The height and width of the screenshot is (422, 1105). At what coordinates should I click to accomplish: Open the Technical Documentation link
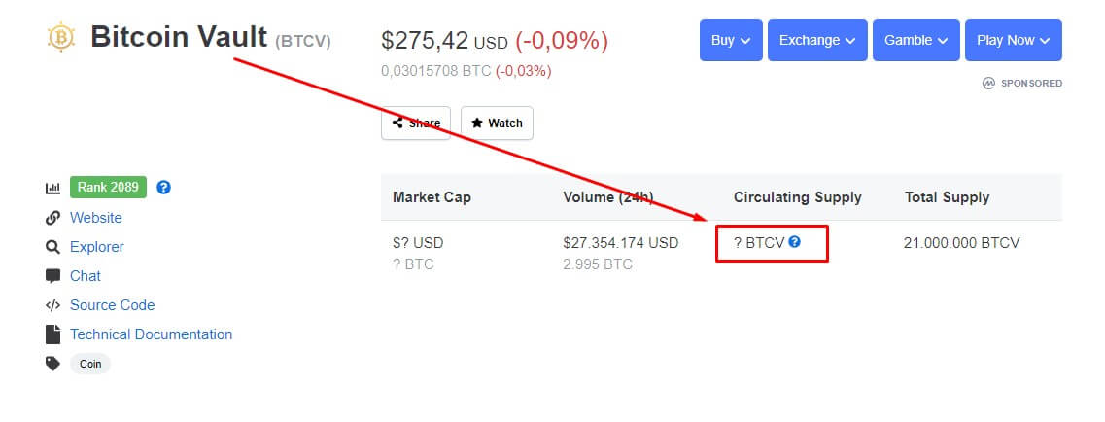(x=151, y=334)
